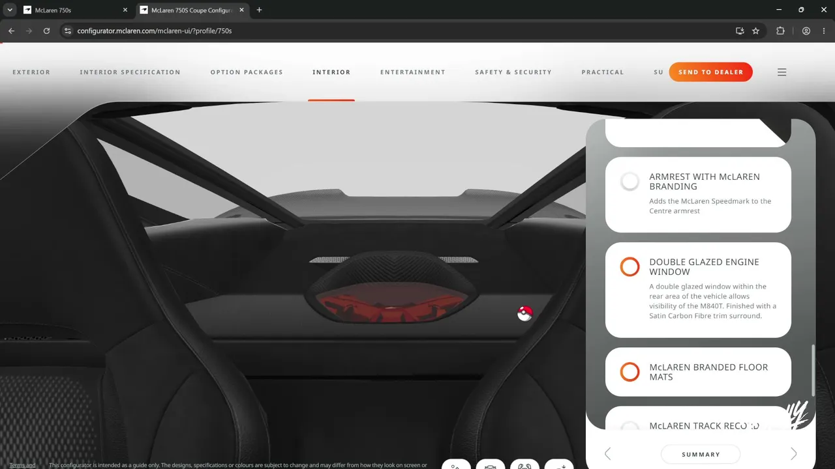Open a new browser tab
This screenshot has width=835, height=469.
coord(259,10)
